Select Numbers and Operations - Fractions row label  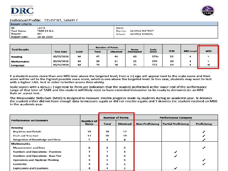tap(37, 152)
